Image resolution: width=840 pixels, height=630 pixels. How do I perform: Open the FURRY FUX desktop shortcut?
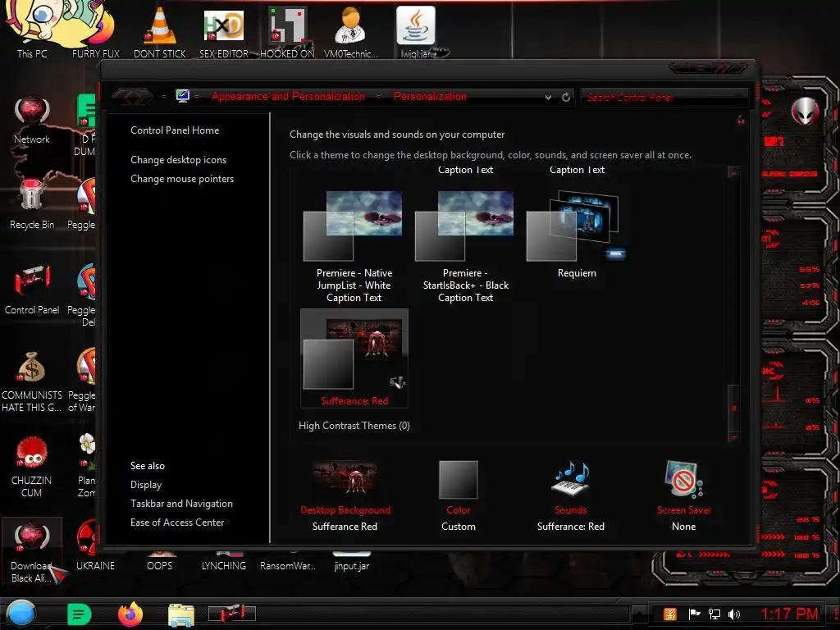97,32
